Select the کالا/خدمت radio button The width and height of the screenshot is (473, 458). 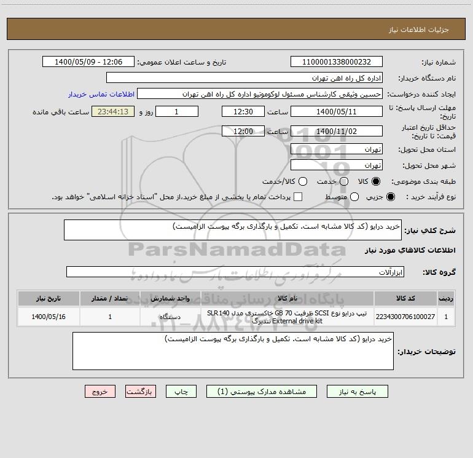point(303,181)
